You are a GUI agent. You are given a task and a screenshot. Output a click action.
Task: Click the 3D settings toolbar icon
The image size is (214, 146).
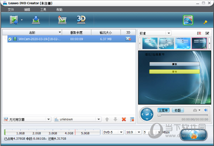81,20
